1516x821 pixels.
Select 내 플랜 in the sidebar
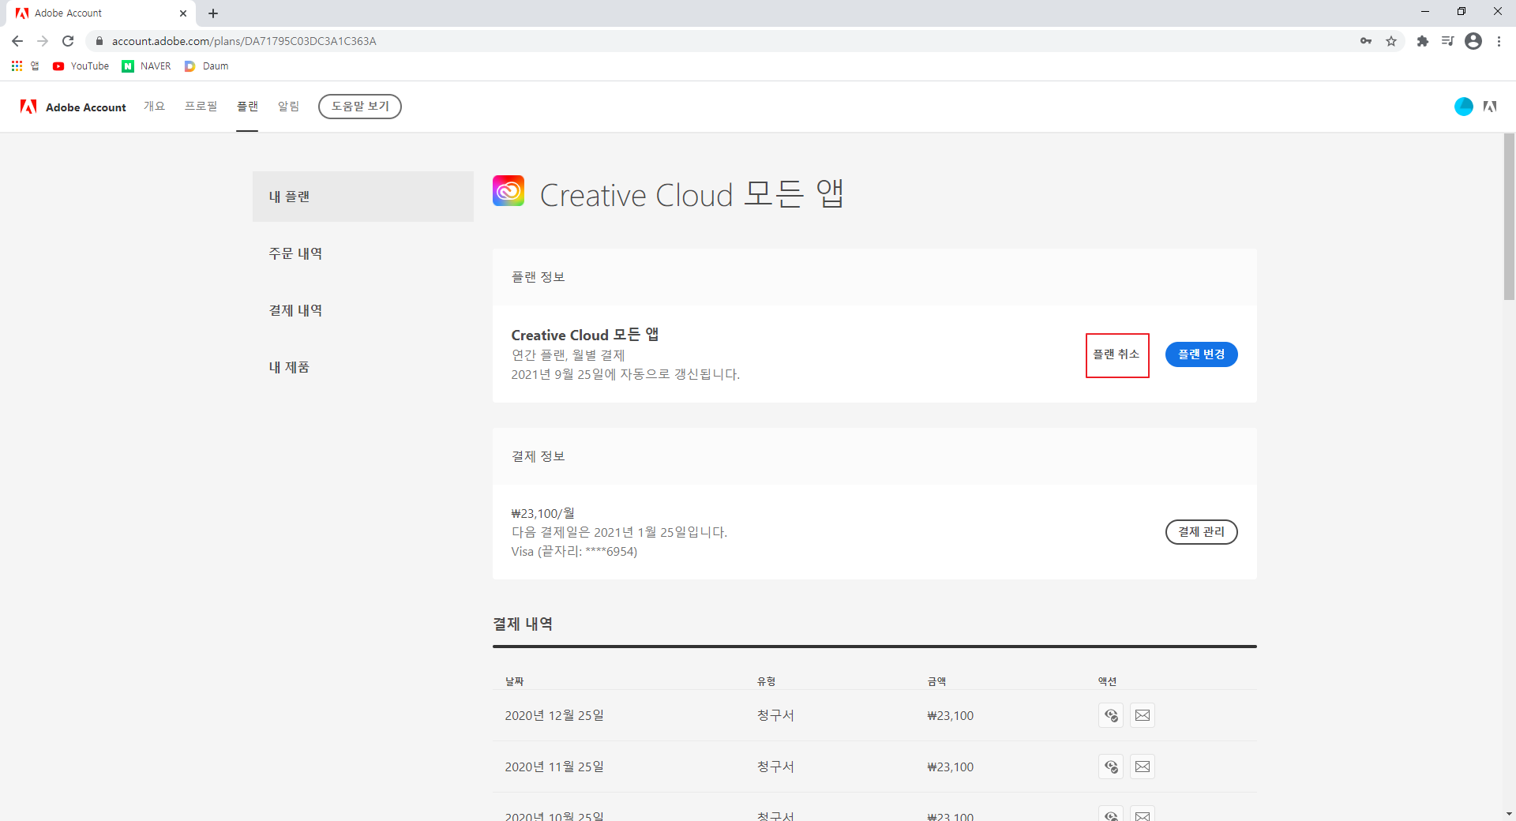point(363,197)
